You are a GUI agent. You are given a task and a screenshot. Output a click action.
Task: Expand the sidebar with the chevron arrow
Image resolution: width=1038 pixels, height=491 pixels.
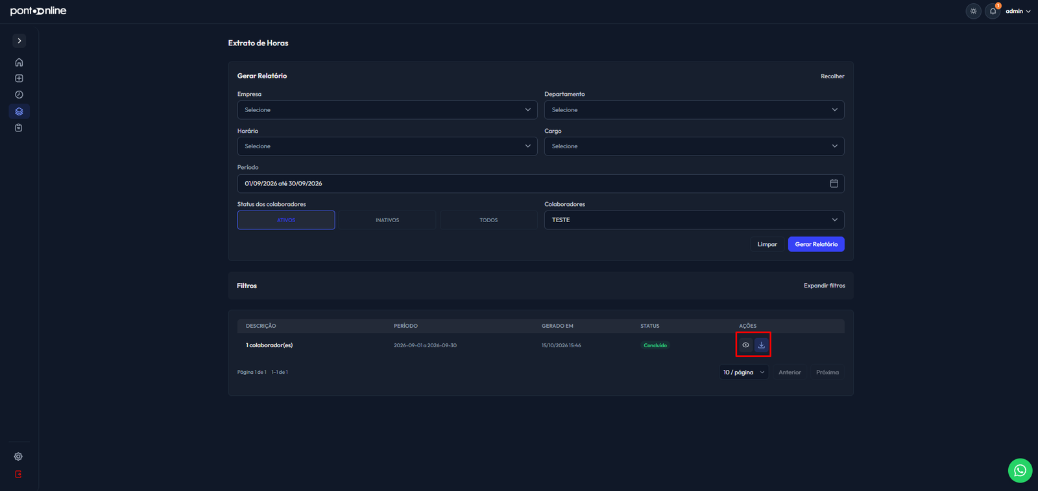click(x=19, y=41)
